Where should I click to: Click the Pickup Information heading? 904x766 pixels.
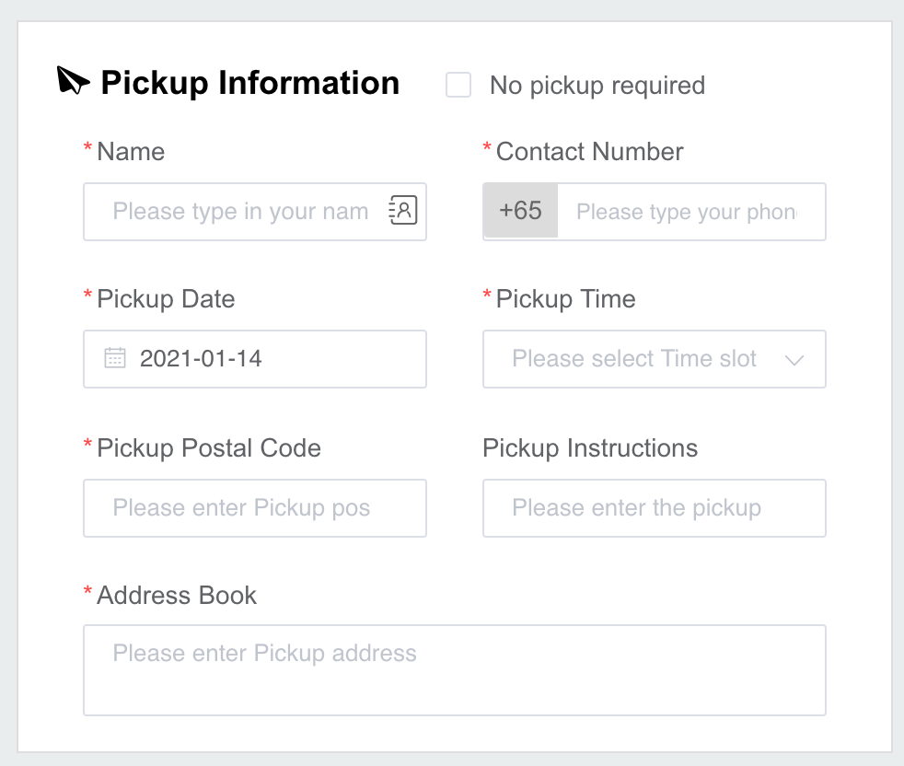click(x=250, y=83)
